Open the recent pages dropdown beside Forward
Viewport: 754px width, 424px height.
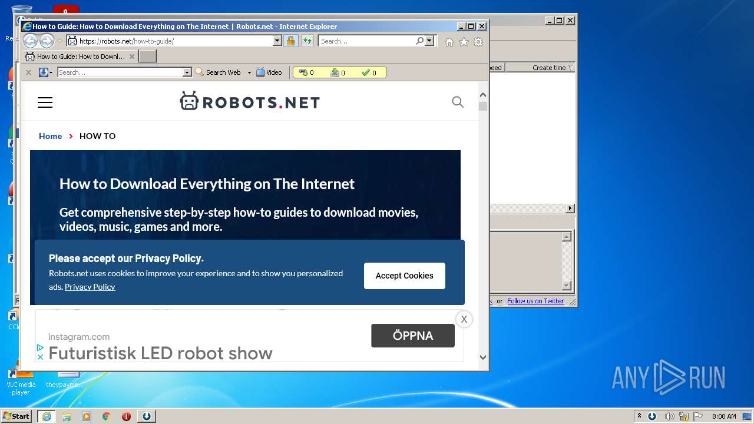click(x=59, y=41)
